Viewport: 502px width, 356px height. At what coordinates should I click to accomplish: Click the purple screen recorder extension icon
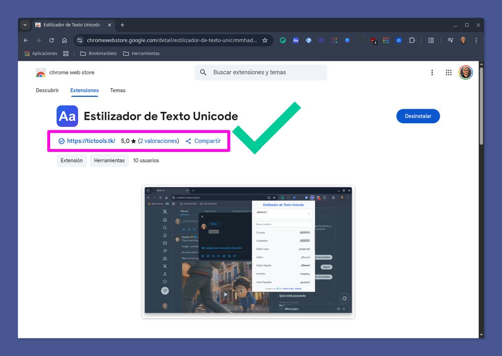321,40
